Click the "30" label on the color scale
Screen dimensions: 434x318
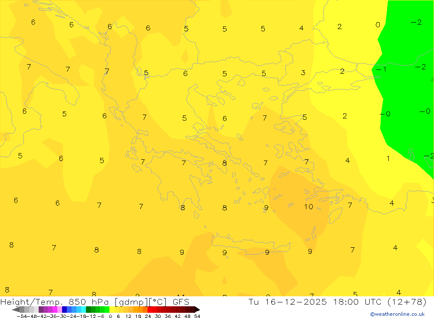tap(158, 316)
